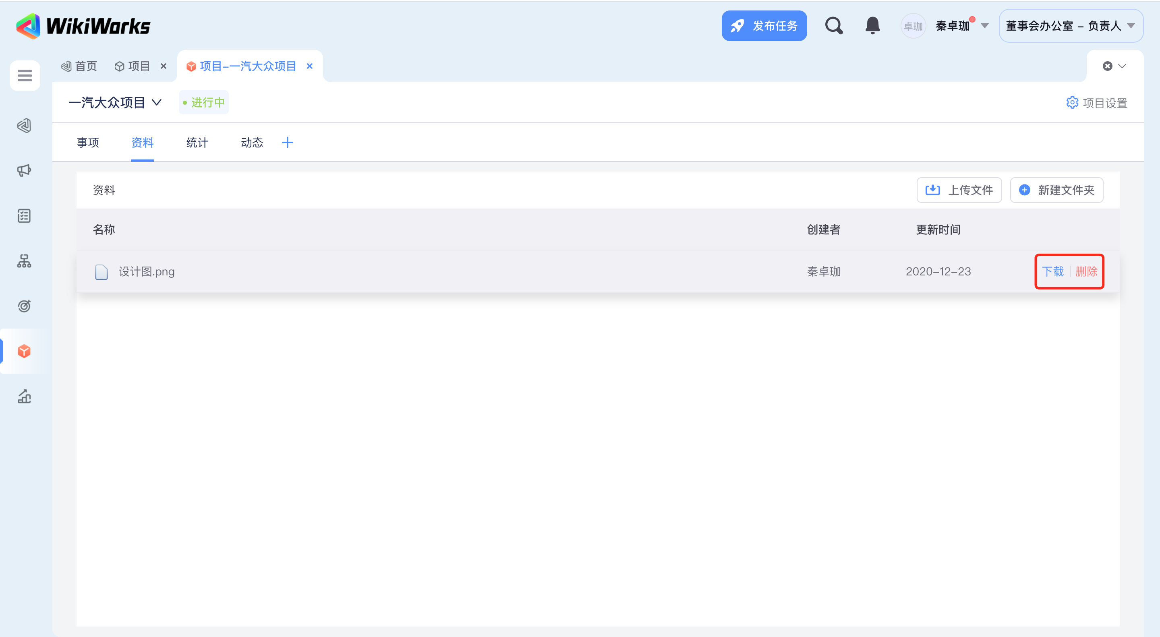Click the 上传文件 button

point(959,190)
